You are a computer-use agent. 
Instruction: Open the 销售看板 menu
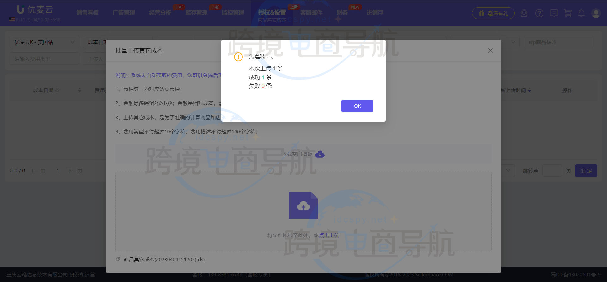tap(88, 13)
